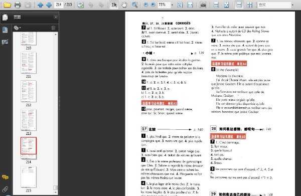Viewport: 301px width, 196px height.
Task: Click the thumbnail panel scrollbar thumb
Action: 56,187
